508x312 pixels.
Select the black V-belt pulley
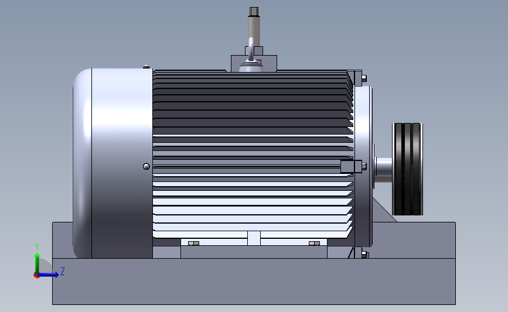(x=407, y=169)
